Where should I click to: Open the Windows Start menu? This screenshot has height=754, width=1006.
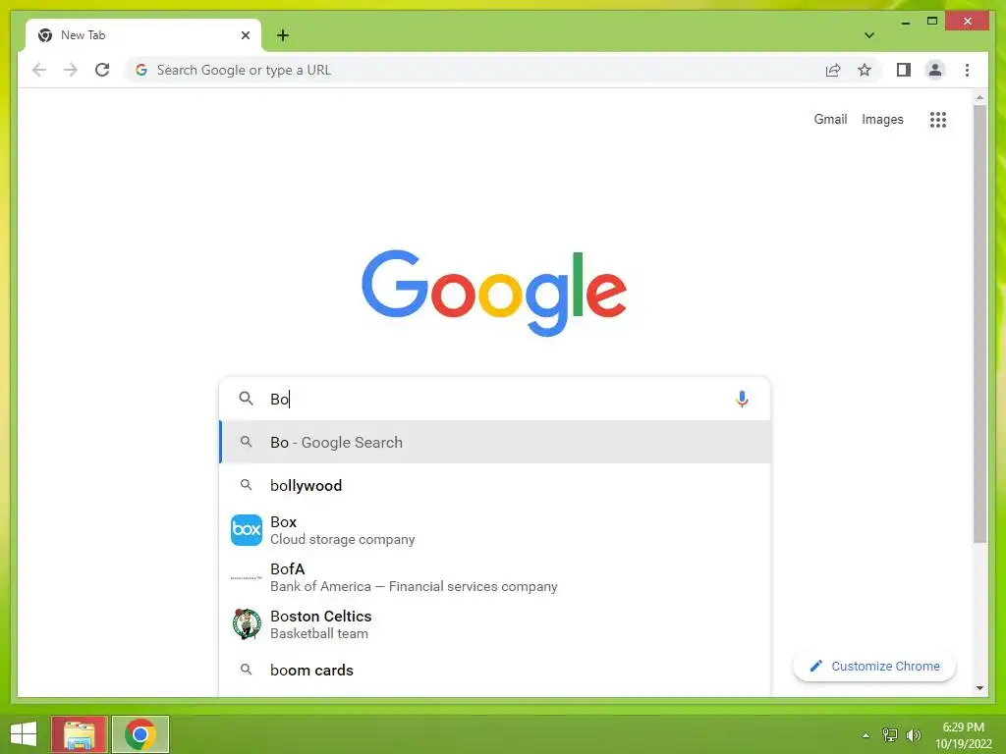click(24, 734)
